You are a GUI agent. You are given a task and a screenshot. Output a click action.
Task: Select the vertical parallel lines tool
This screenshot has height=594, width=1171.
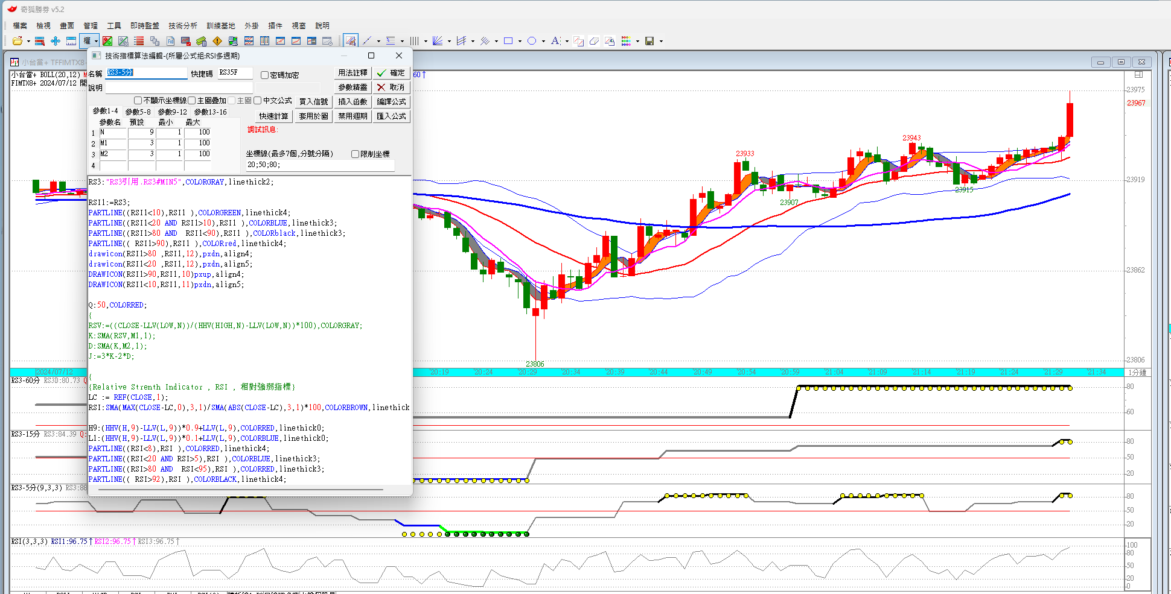[414, 41]
